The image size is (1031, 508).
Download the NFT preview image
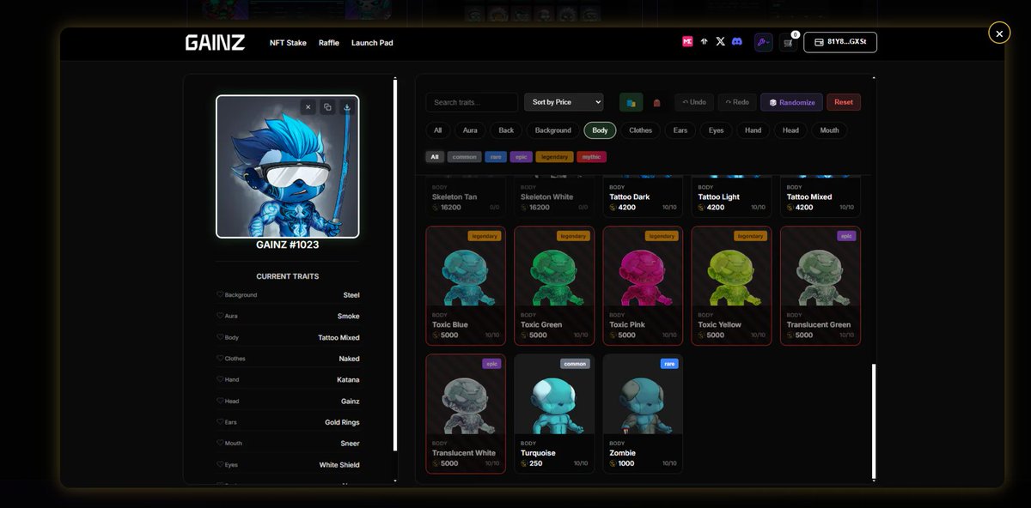pyautogui.click(x=347, y=107)
